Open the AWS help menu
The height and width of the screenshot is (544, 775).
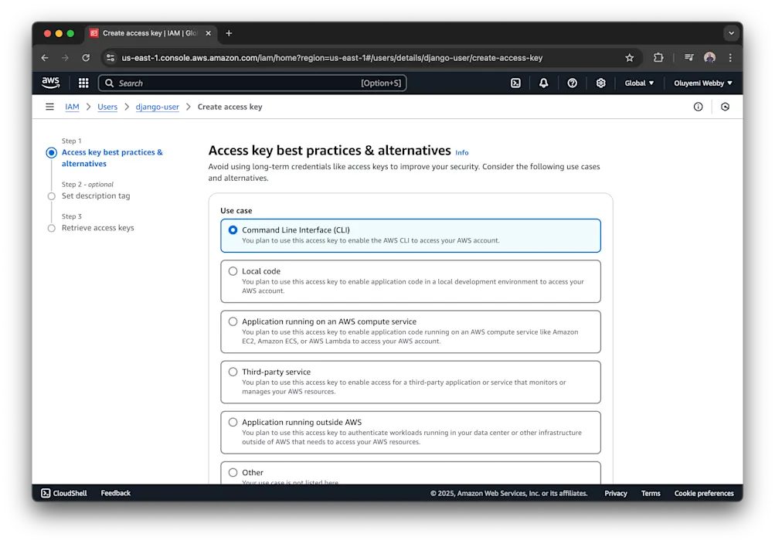click(x=573, y=83)
